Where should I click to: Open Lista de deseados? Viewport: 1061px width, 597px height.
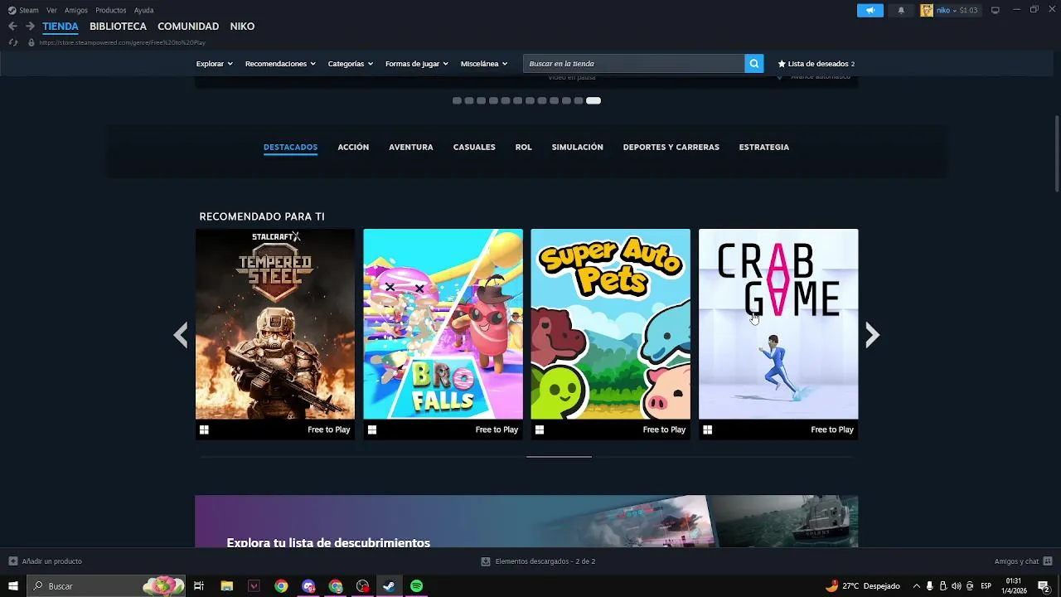tap(816, 64)
